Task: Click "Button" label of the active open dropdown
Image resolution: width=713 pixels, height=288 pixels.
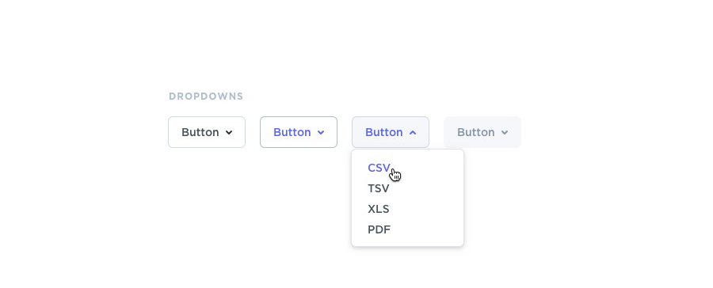Action: (x=383, y=132)
